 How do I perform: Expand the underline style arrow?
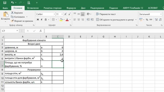pyautogui.click(x=49, y=20)
